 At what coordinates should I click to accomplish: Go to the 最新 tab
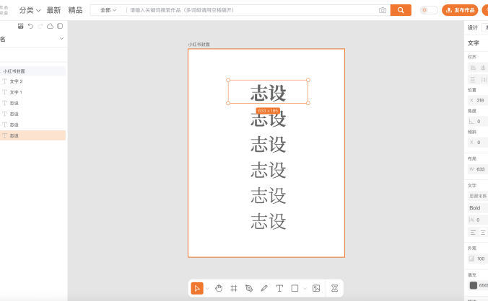[x=53, y=10]
